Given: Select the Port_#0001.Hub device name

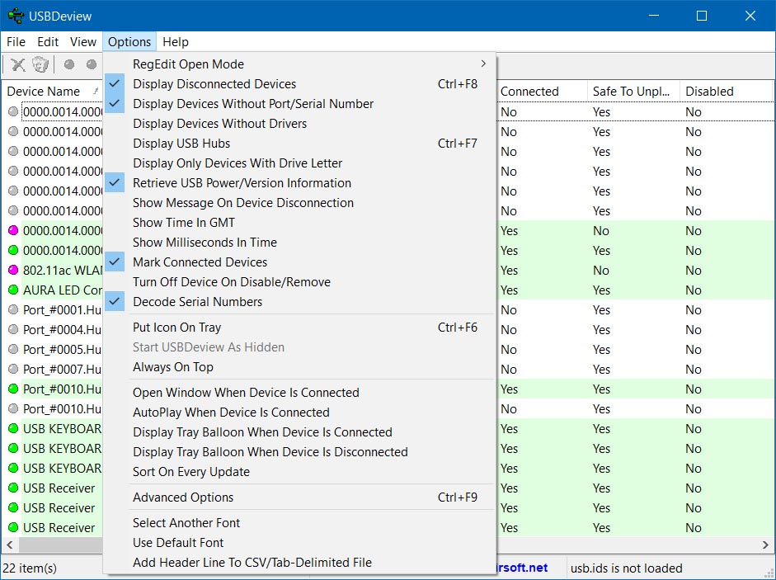Looking at the screenshot, I should point(63,310).
